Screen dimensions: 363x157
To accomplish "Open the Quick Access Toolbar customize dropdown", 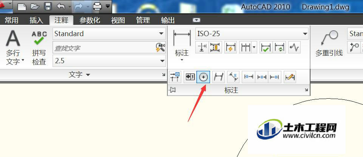I will click(x=108, y=6).
